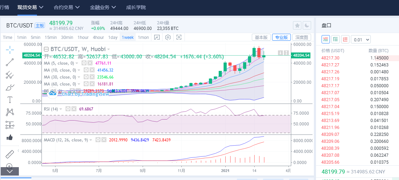Select the crosshair cursor tool
Screen dimensions: 399x180
(x=10, y=49)
